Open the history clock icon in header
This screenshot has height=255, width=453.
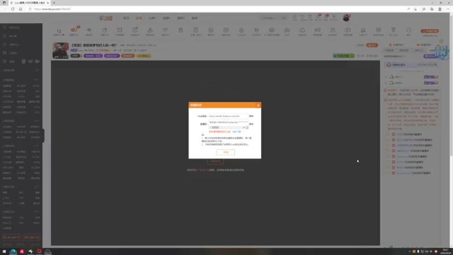(x=294, y=18)
